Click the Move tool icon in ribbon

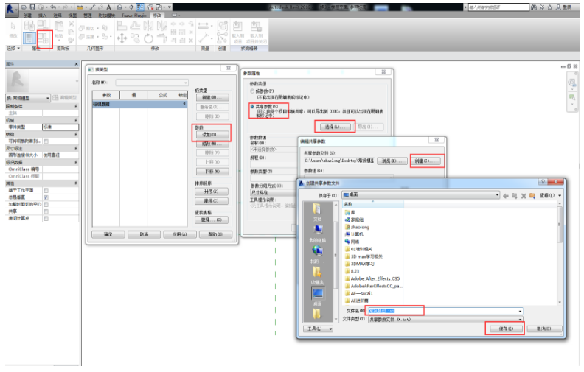[x=122, y=38]
